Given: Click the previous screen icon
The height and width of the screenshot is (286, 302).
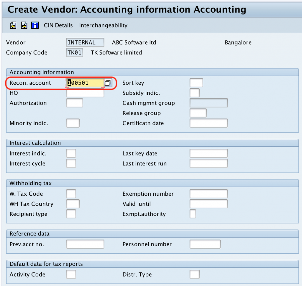Looking at the screenshot, I should pos(13,25).
